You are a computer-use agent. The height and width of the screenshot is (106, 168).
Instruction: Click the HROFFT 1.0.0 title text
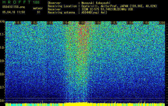[x=21, y=2]
